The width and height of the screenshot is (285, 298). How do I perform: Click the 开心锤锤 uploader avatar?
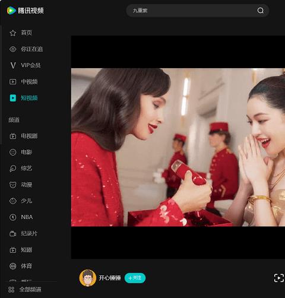point(88,278)
